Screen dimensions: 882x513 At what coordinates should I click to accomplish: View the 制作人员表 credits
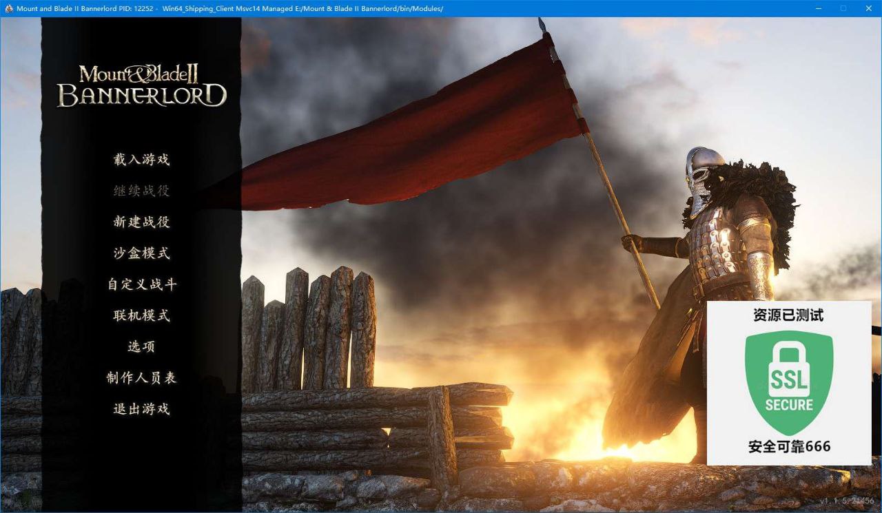click(x=142, y=377)
